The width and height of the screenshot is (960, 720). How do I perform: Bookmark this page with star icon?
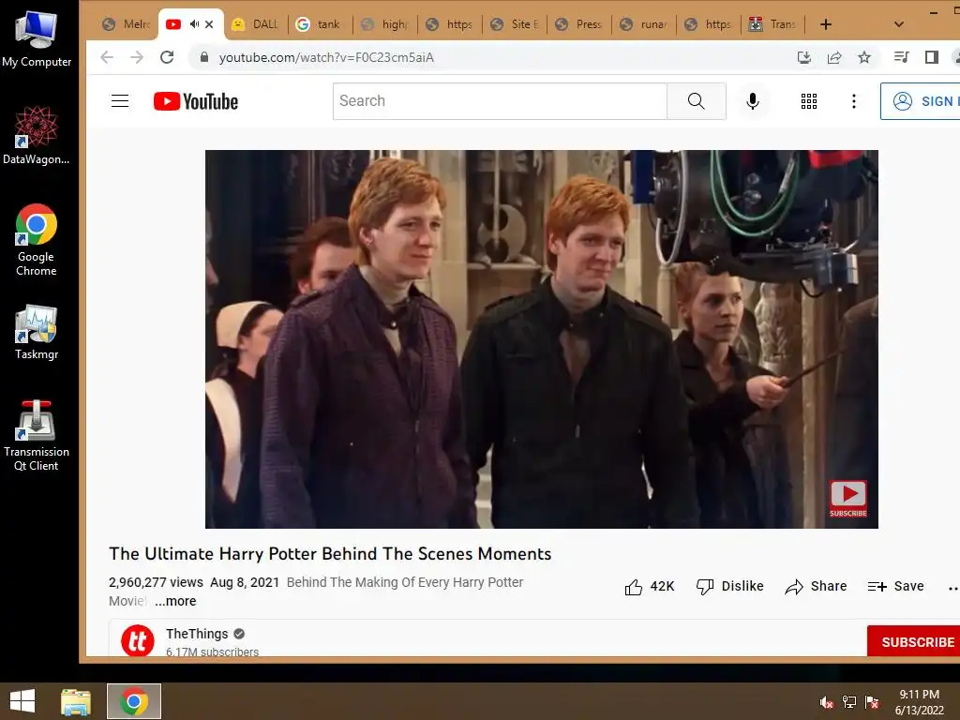click(x=863, y=57)
